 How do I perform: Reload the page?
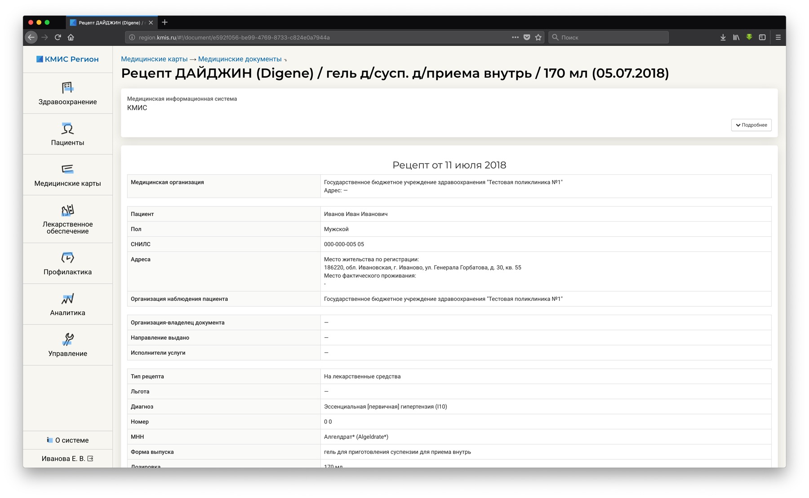58,37
